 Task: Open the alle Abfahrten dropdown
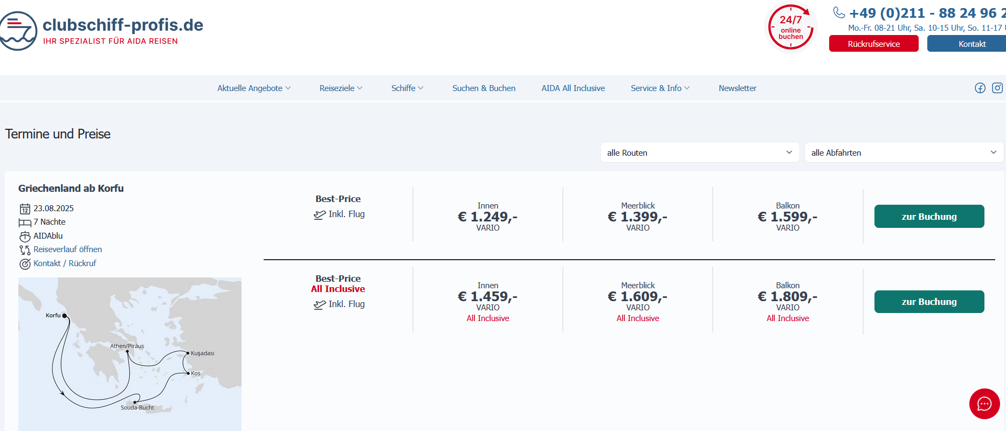click(x=903, y=152)
